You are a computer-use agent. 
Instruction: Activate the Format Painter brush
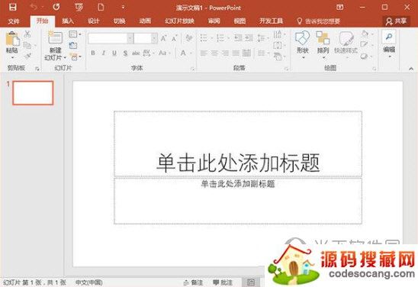[x=27, y=56]
